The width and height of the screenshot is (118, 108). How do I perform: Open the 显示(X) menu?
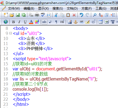[43, 9]
